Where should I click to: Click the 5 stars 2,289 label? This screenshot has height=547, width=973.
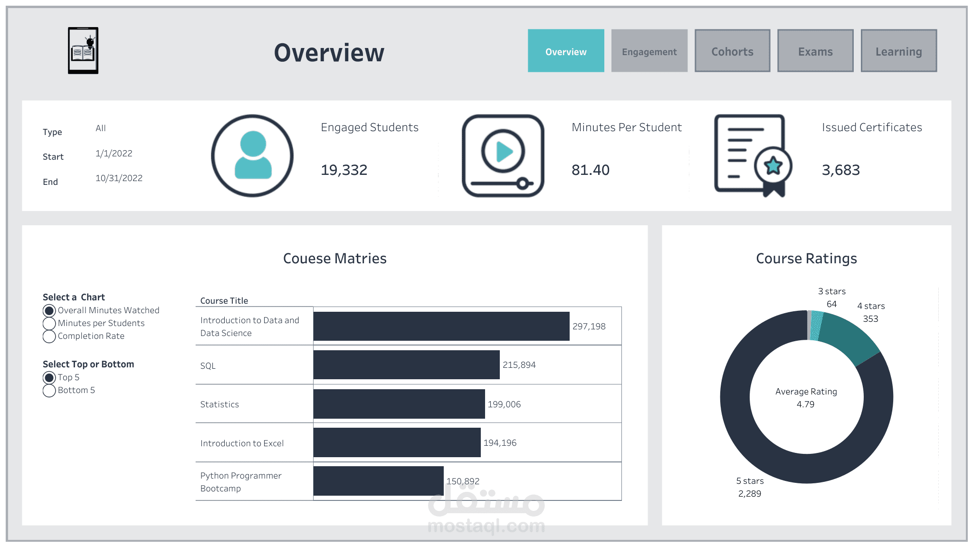[x=750, y=487]
